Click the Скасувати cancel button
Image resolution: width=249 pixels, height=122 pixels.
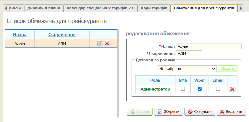pos(200,112)
